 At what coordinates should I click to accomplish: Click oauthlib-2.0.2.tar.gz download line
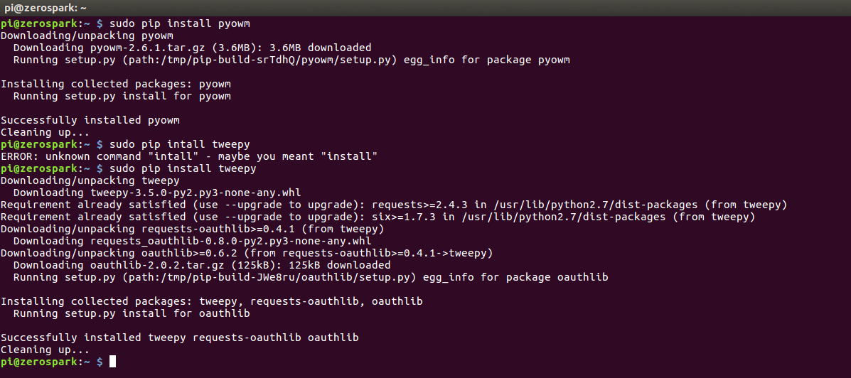point(202,265)
